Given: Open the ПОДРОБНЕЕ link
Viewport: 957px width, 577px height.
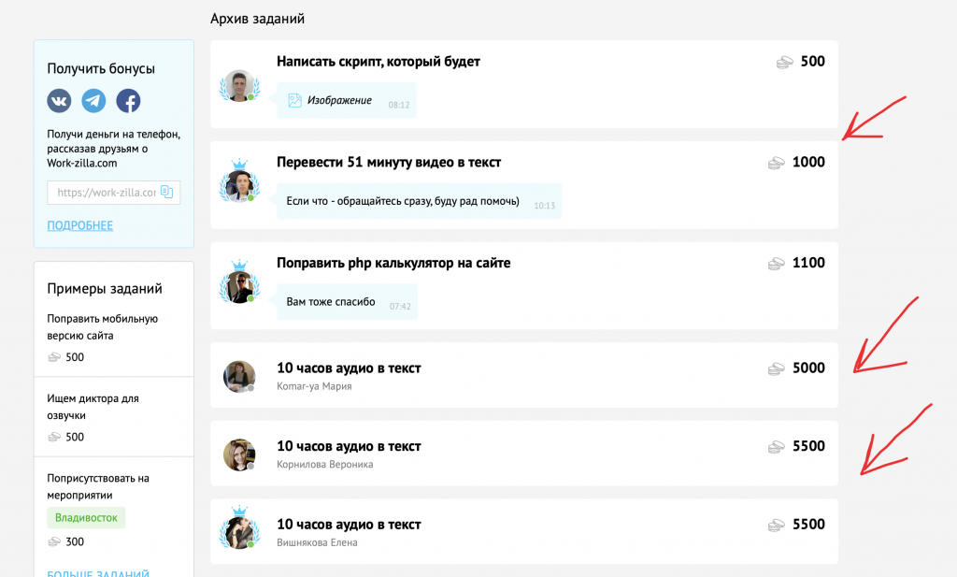Looking at the screenshot, I should click(79, 225).
